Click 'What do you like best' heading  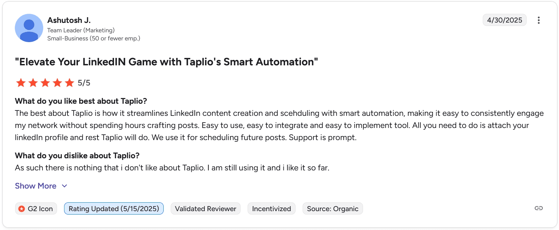click(x=81, y=101)
